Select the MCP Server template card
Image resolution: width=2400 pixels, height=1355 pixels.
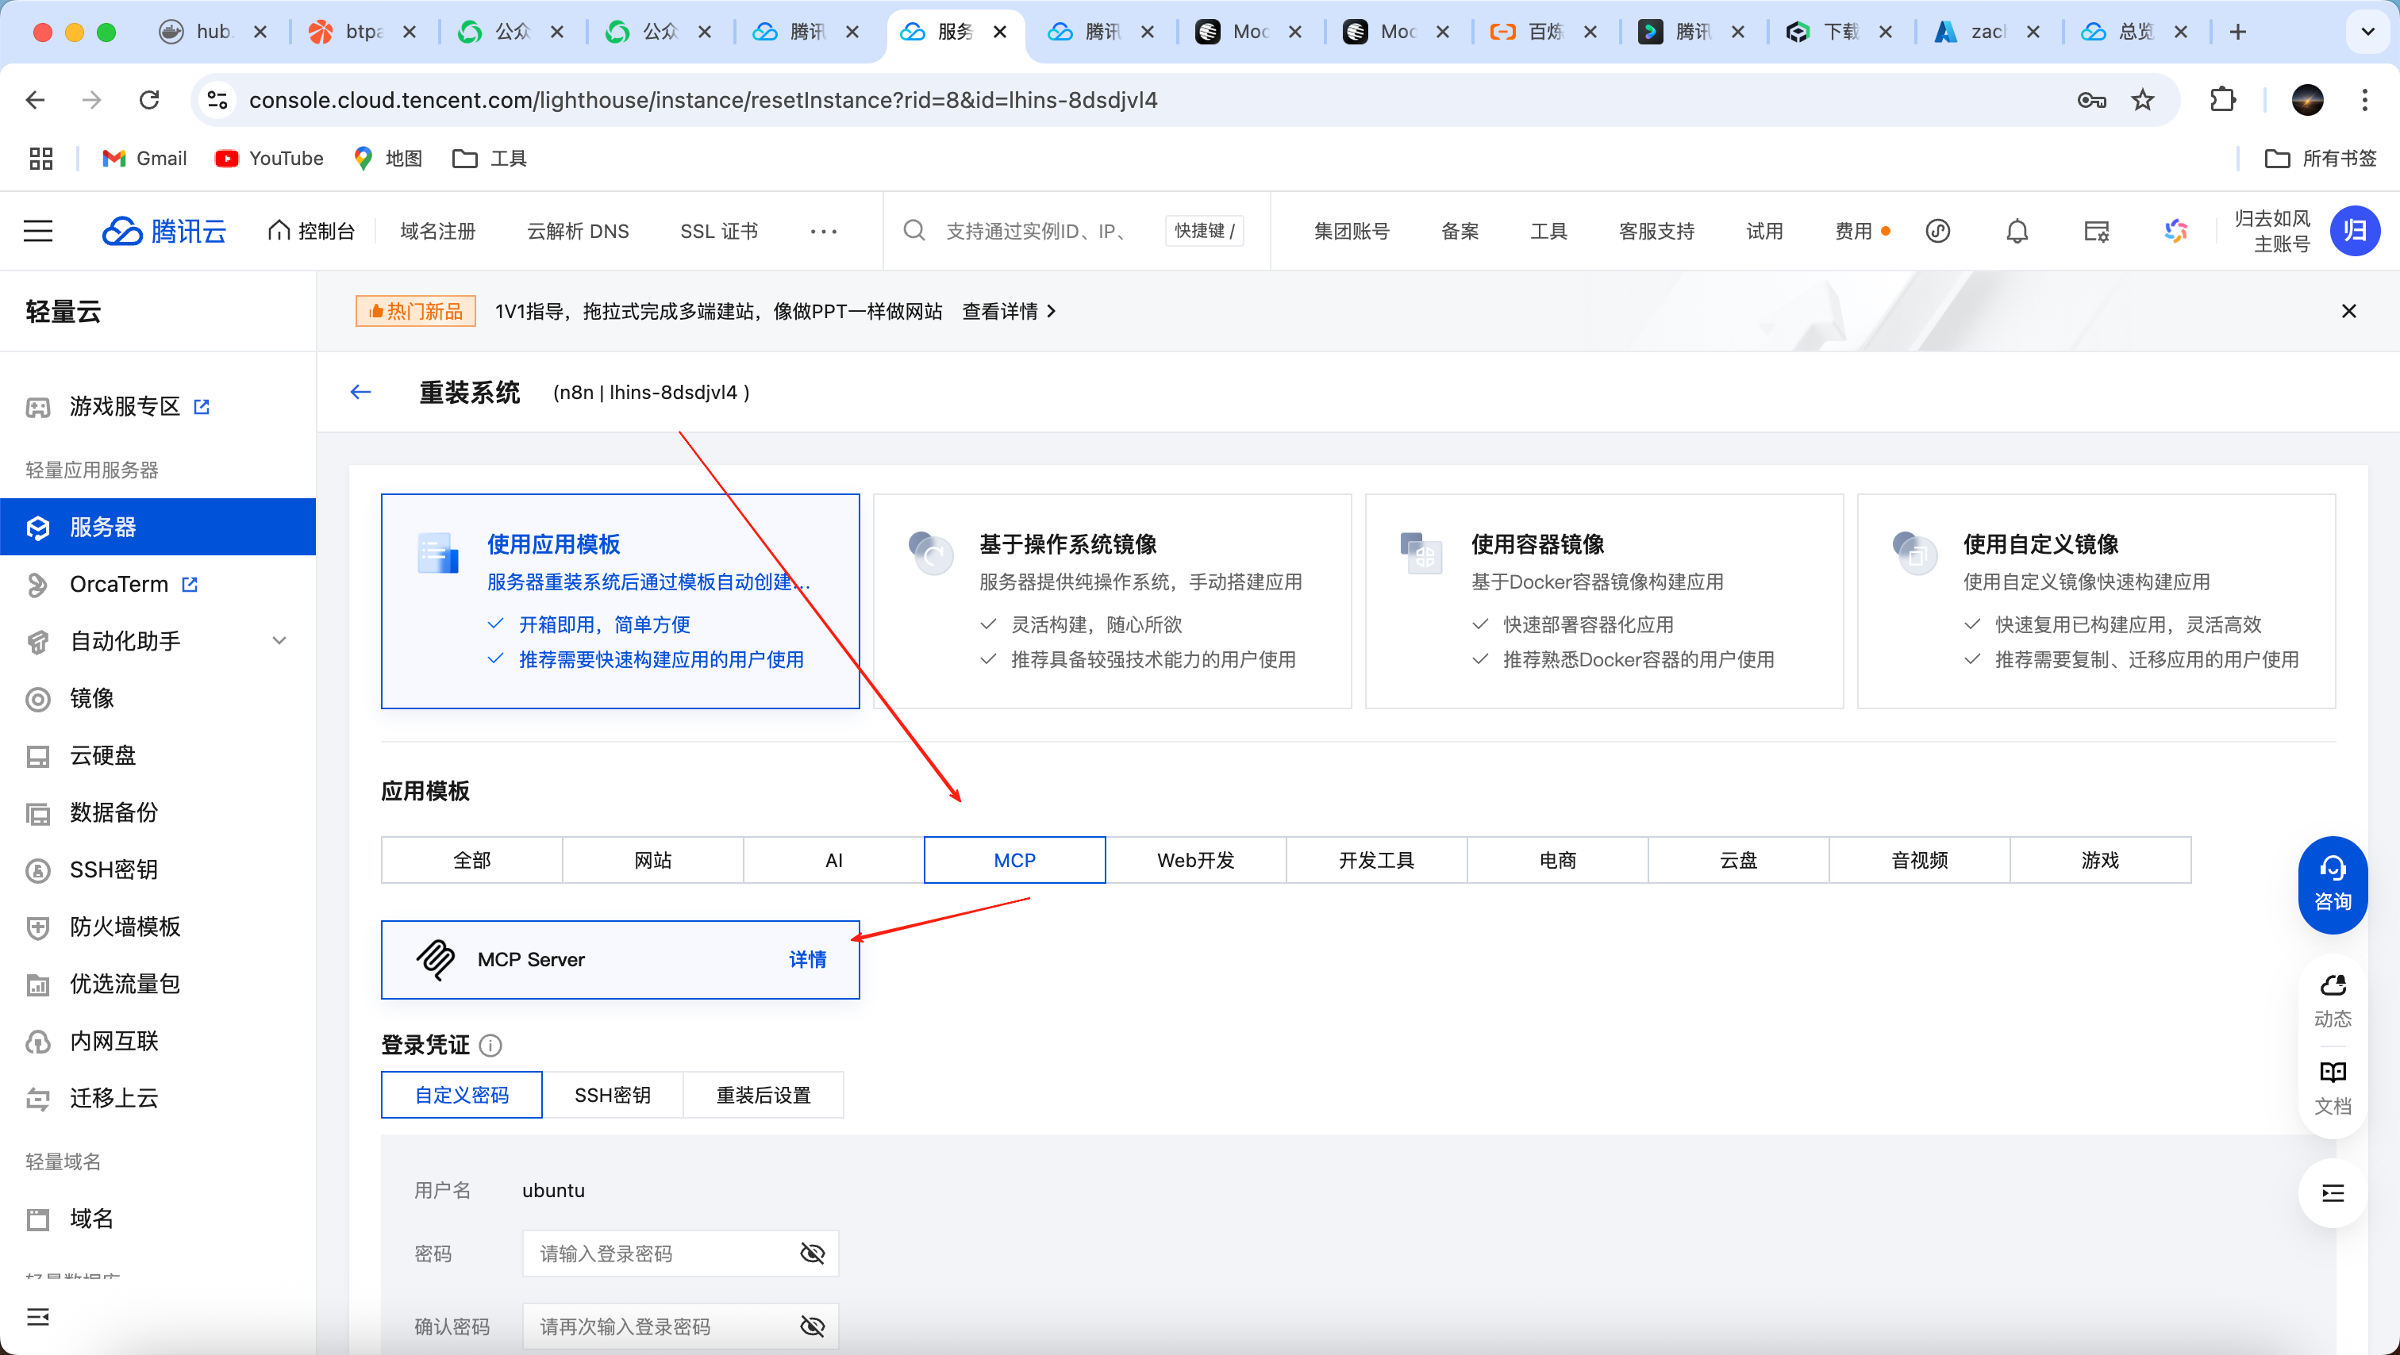pyautogui.click(x=621, y=960)
